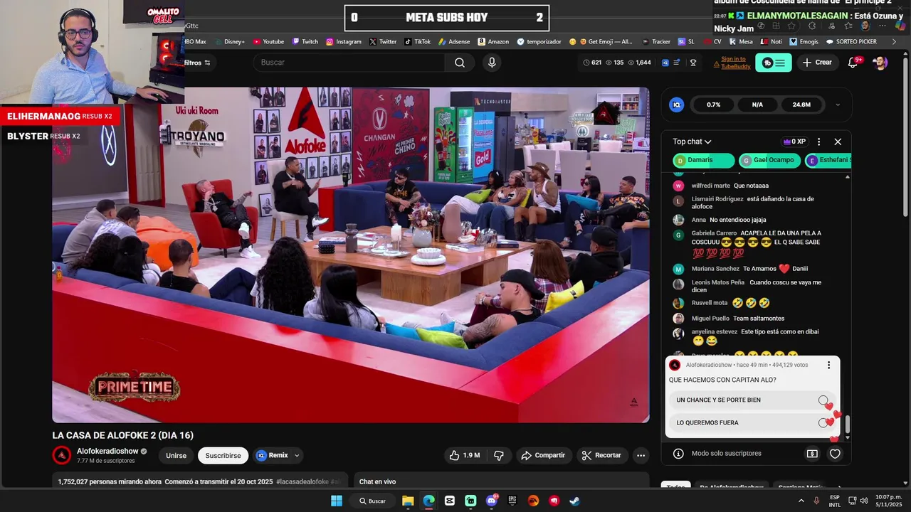The image size is (911, 512).
Task: Click the Unirse join button
Action: pos(177,456)
